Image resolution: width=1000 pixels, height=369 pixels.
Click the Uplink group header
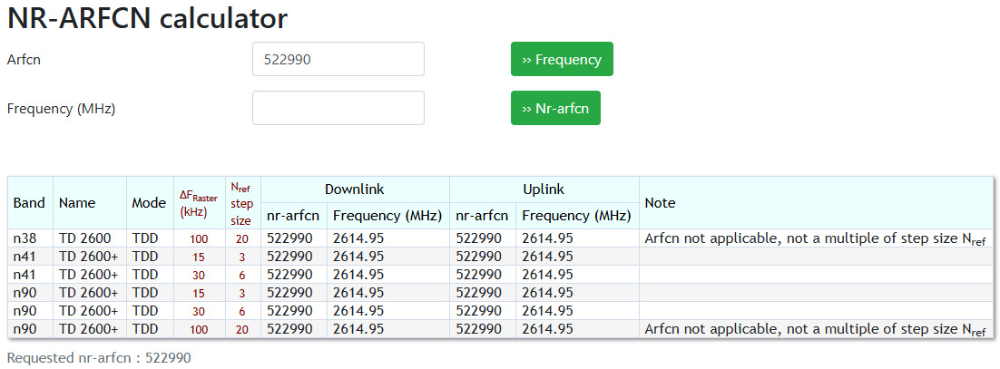click(544, 189)
